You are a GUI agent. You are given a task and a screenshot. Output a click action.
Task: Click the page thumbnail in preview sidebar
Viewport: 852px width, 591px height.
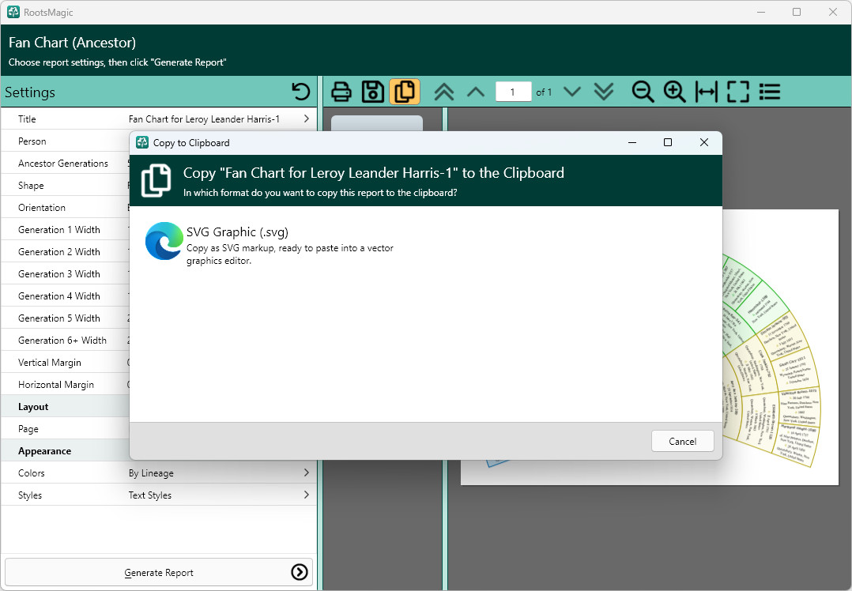tap(376, 123)
